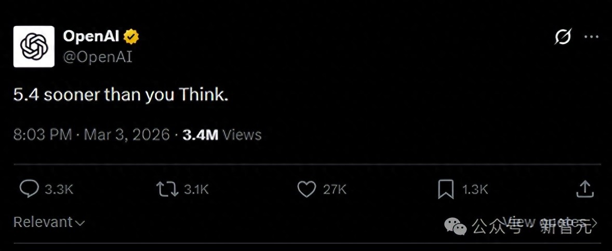Click the 3.3K reply count

(x=59, y=190)
